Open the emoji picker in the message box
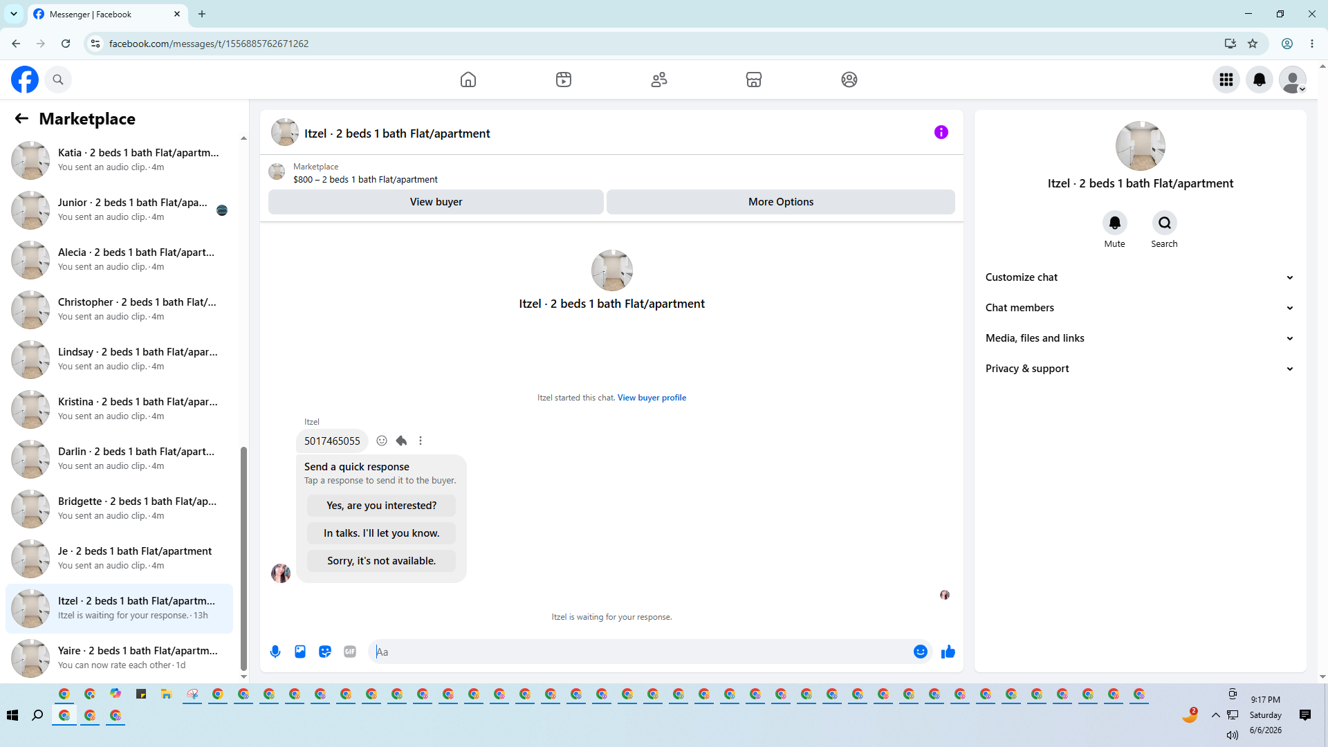 coord(921,652)
